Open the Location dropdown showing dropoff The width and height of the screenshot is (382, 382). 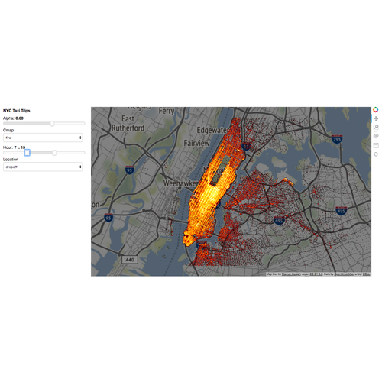tap(43, 167)
